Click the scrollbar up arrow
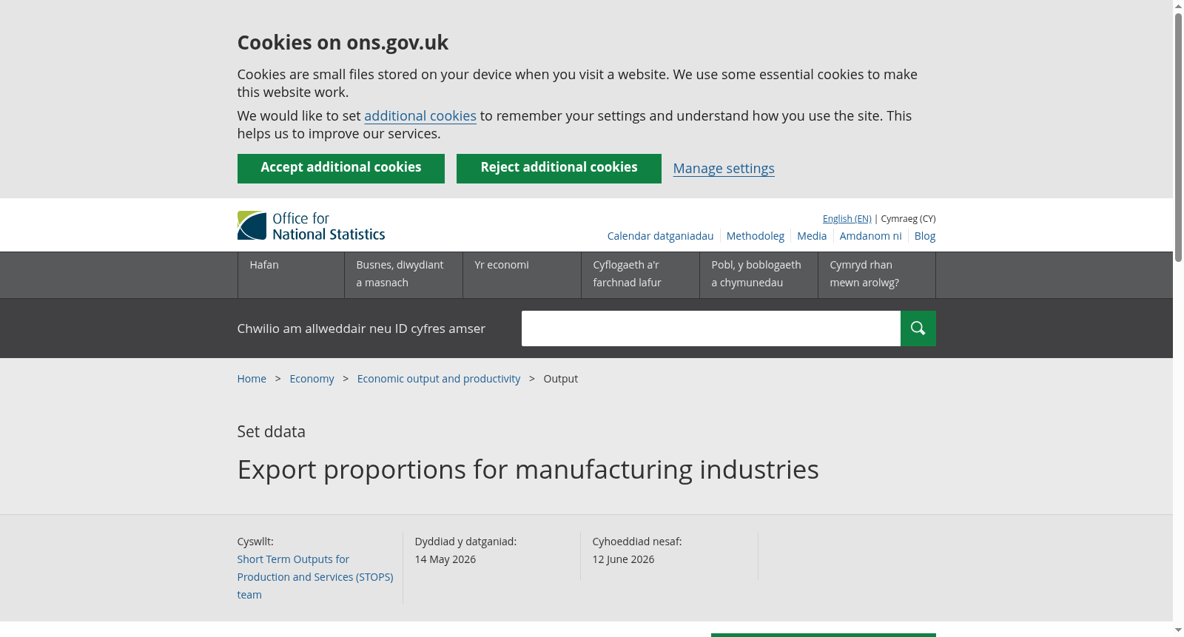 [x=1178, y=6]
